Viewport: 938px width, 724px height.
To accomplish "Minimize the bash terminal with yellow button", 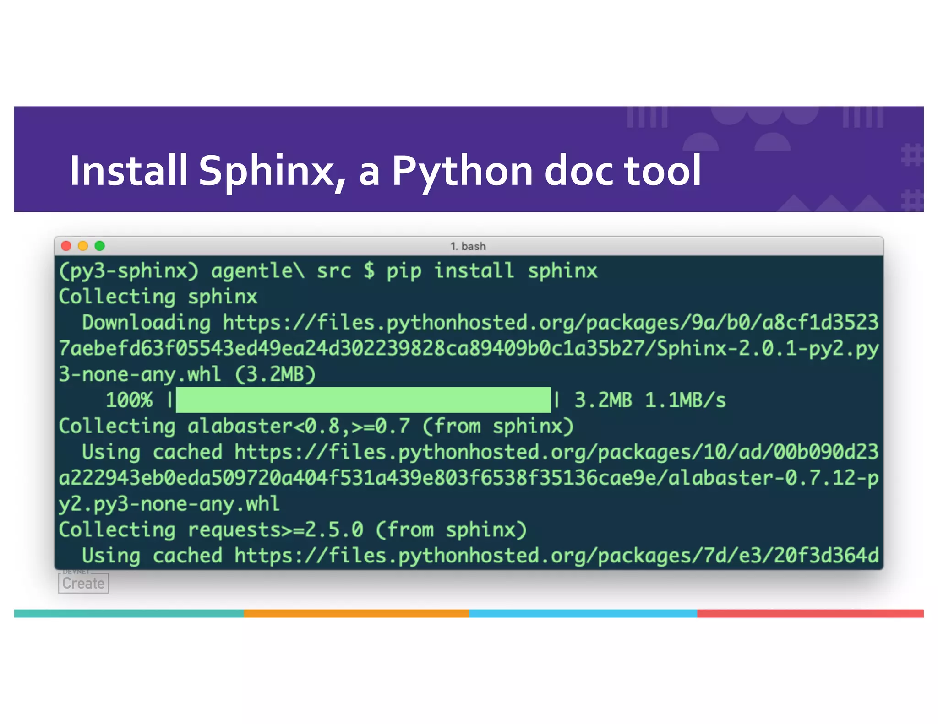I will click(x=83, y=246).
